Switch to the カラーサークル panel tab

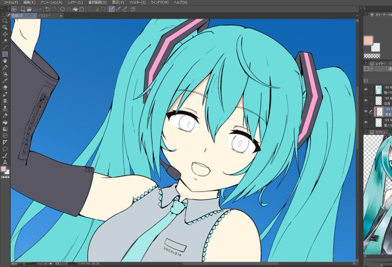380,15
